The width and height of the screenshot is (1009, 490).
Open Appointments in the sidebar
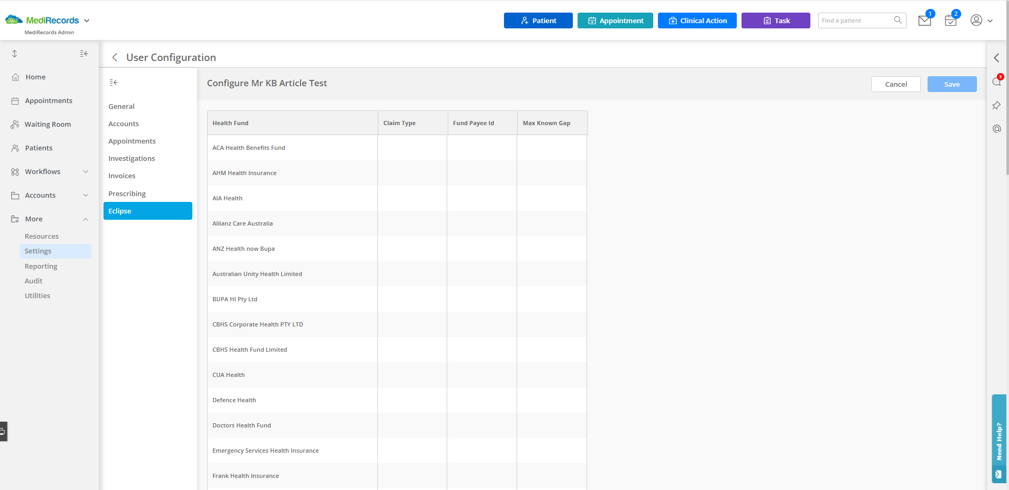tap(48, 100)
